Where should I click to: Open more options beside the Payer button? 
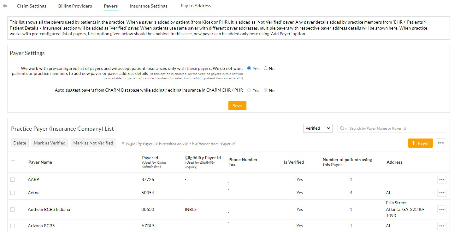click(x=441, y=143)
